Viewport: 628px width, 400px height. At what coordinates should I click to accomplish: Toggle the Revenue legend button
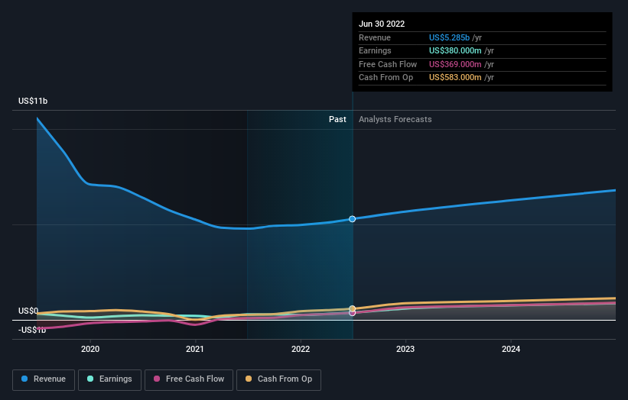click(x=44, y=379)
